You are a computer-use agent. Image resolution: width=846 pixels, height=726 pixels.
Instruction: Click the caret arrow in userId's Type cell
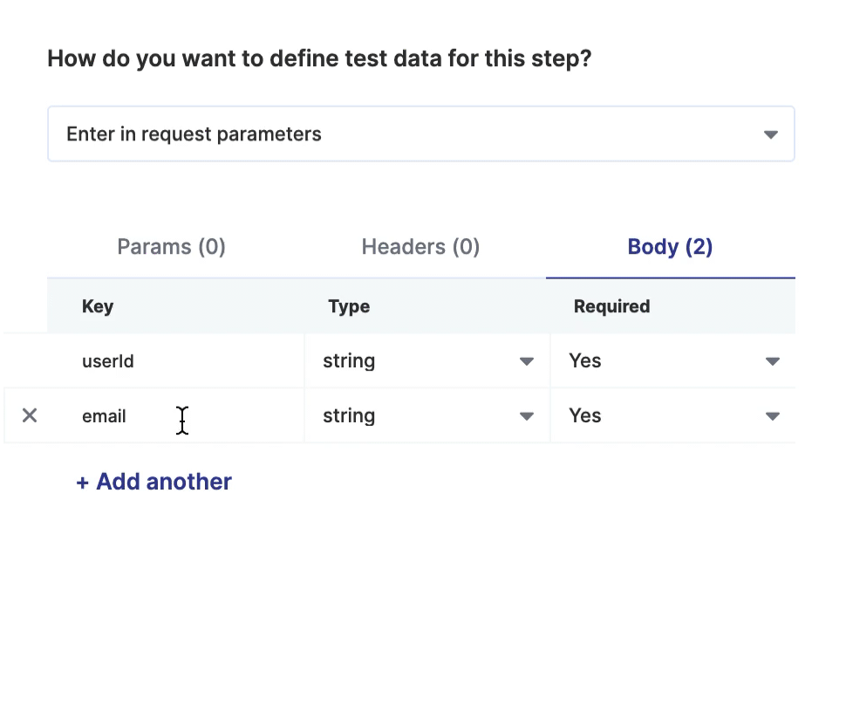(526, 361)
